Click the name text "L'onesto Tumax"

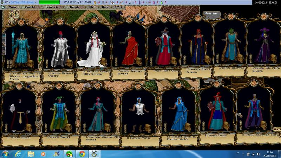coord(59,137)
